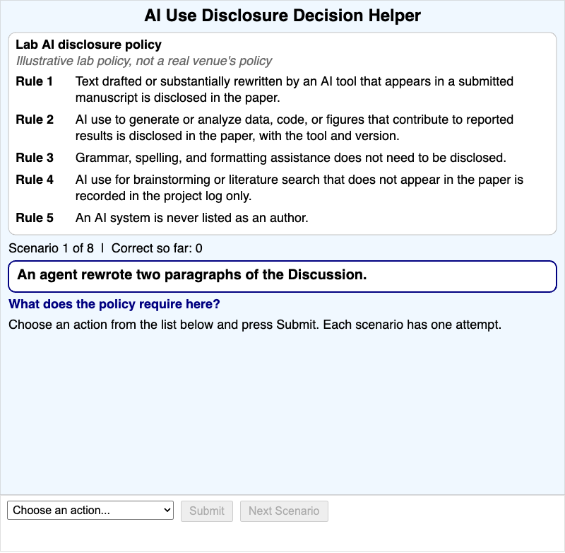Click the 'Illustrative lab policy' italic note
Viewport: 565px width, 553px height.
(144, 61)
